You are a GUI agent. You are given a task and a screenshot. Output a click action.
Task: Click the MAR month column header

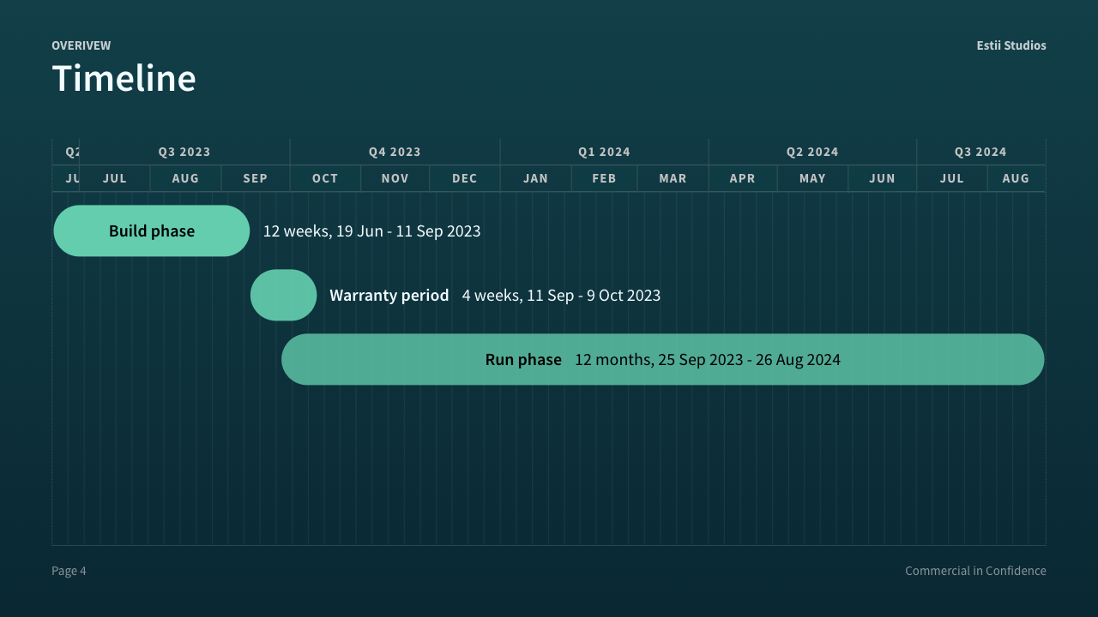(x=673, y=178)
